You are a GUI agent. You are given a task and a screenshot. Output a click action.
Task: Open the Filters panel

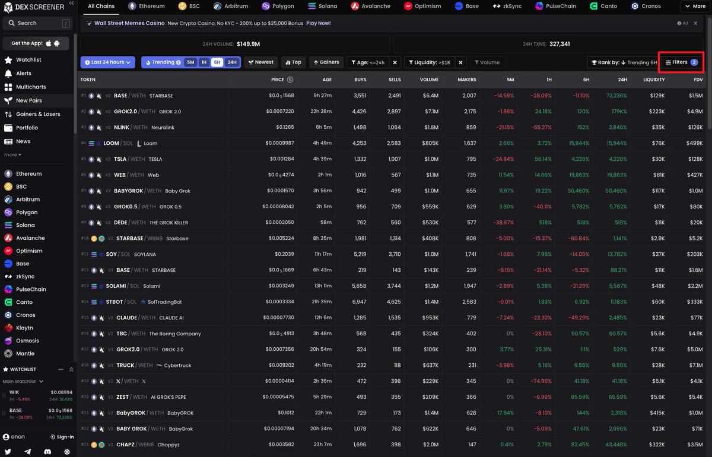point(681,62)
